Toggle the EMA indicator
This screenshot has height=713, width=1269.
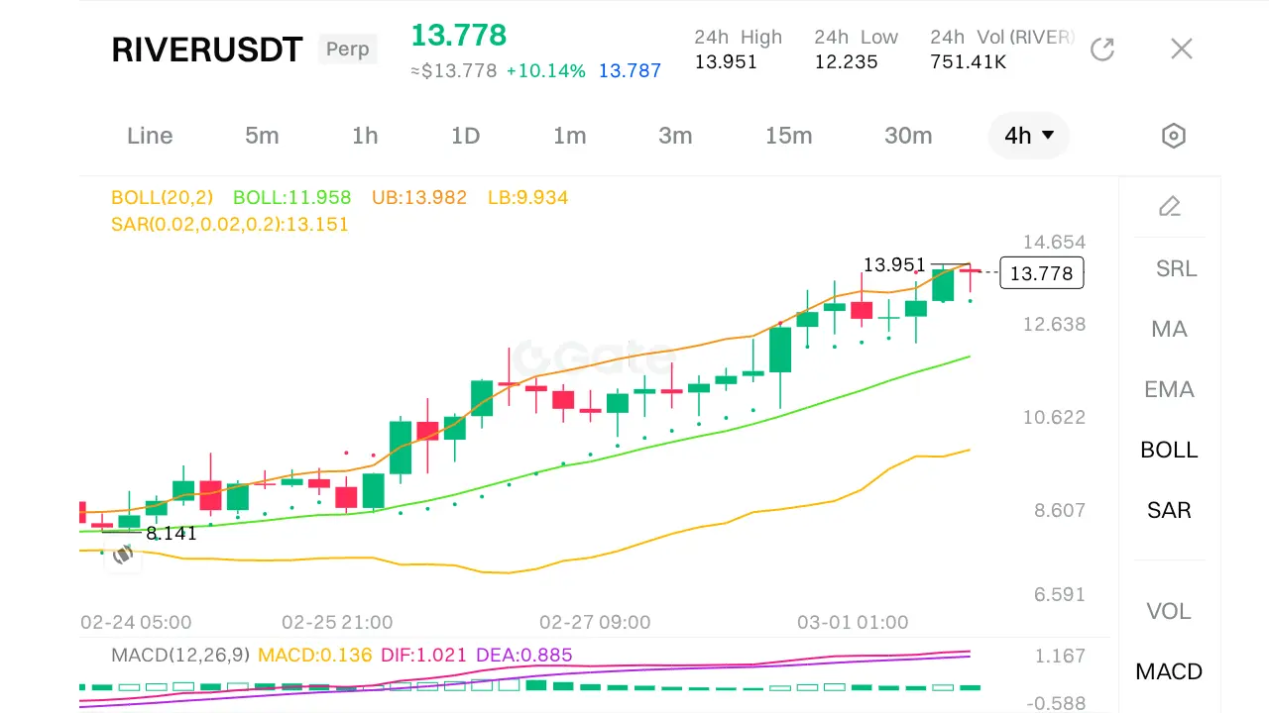pos(1169,389)
